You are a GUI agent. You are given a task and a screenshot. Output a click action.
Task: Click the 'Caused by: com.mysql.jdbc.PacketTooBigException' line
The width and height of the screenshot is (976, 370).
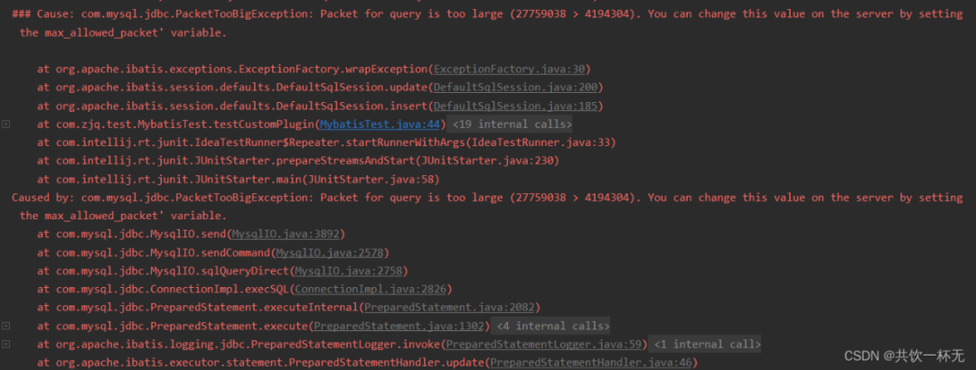(487, 197)
